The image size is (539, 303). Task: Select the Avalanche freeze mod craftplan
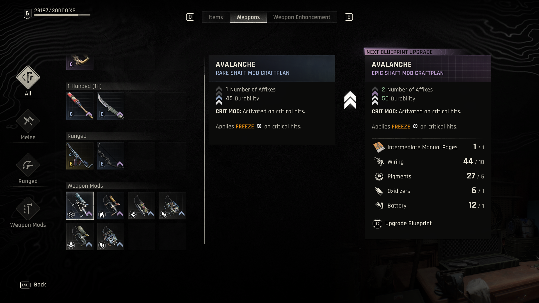click(80, 206)
